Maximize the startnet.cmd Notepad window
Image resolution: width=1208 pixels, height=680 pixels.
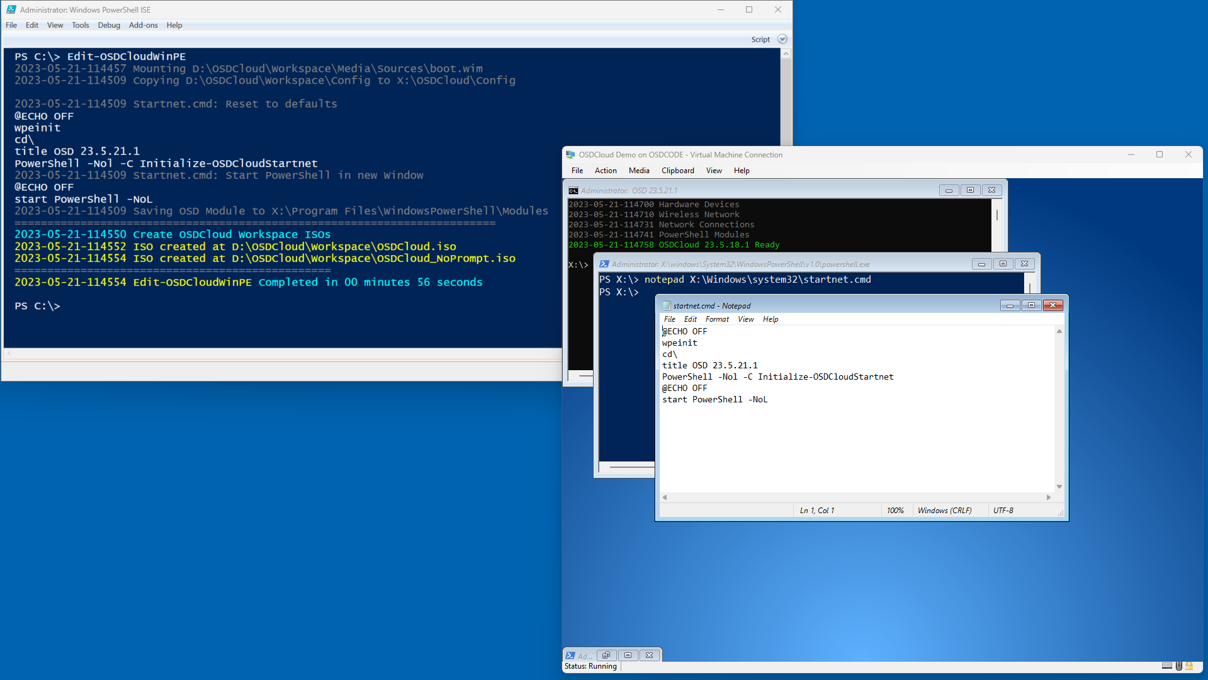pos(1031,305)
